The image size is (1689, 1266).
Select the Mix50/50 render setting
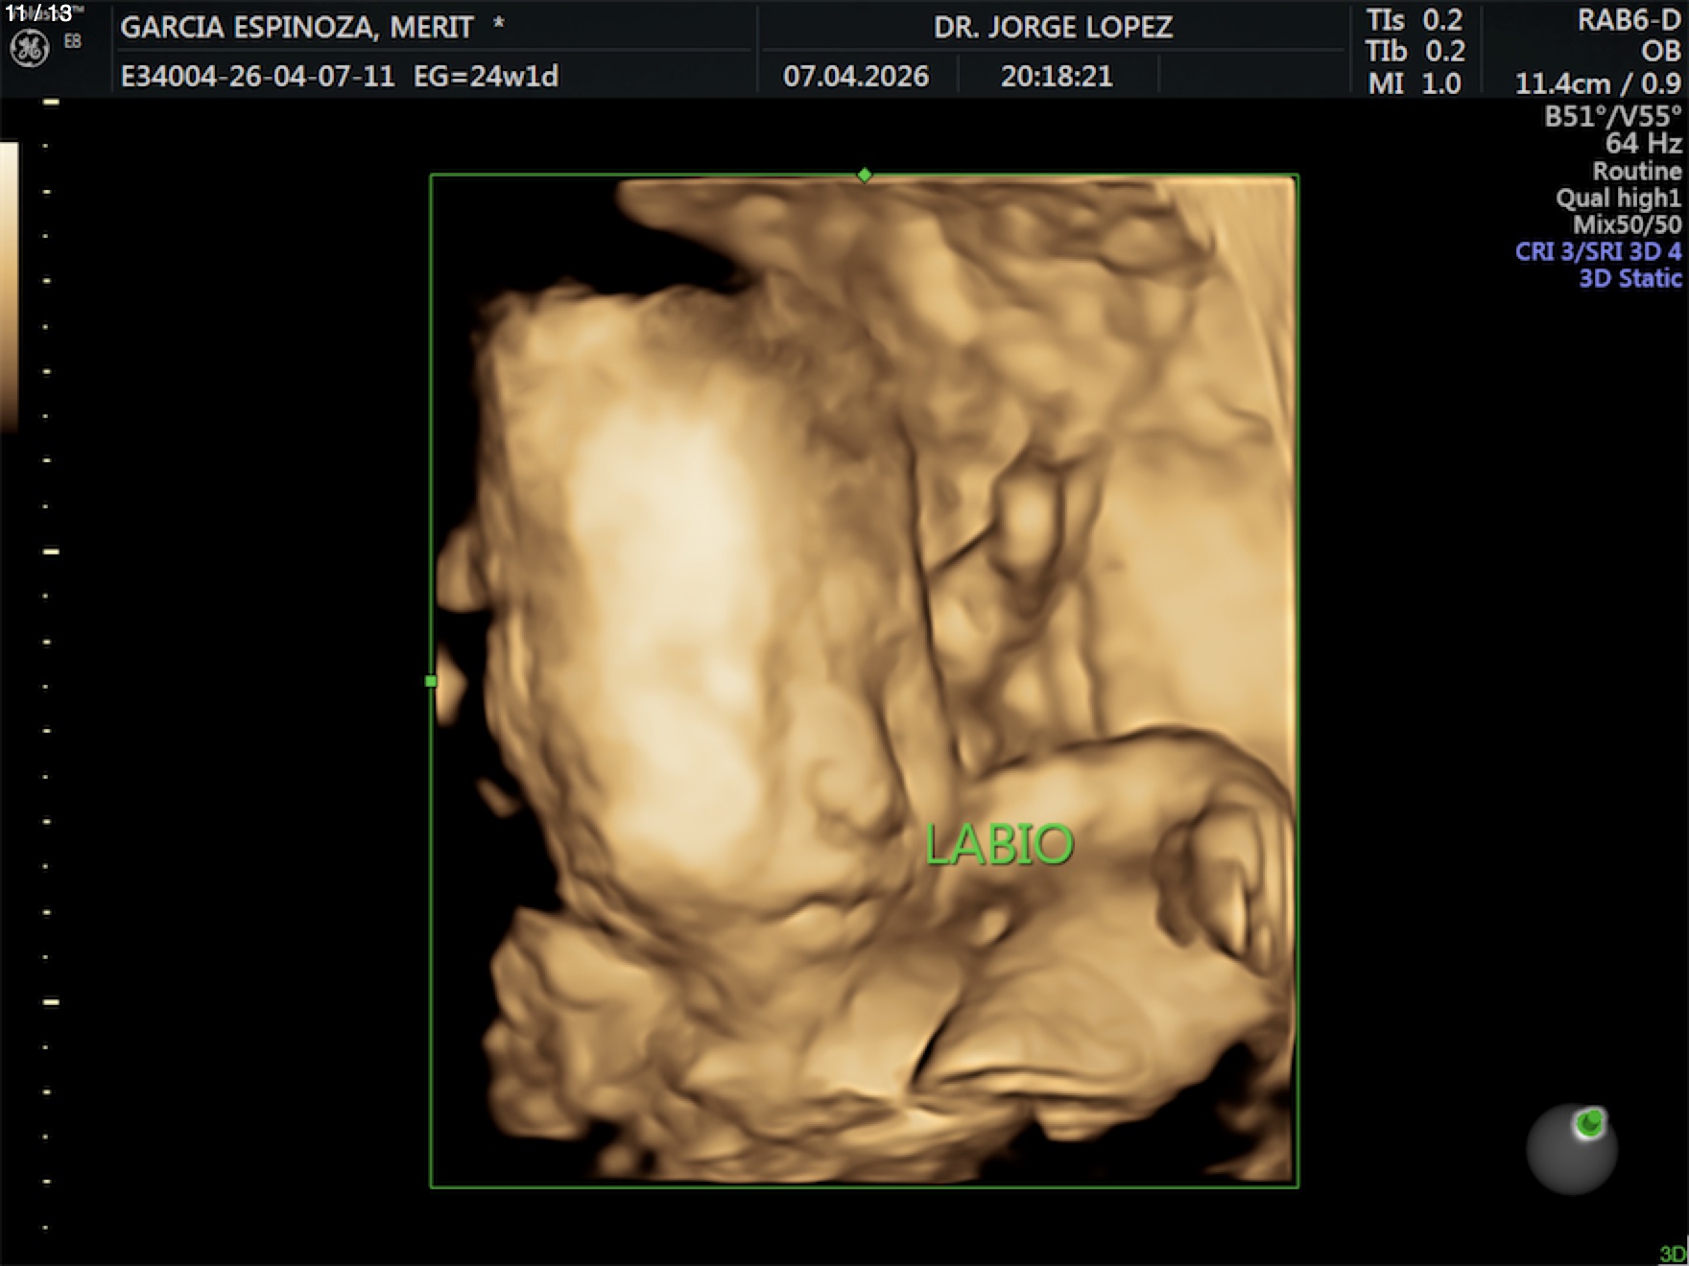click(x=1627, y=225)
